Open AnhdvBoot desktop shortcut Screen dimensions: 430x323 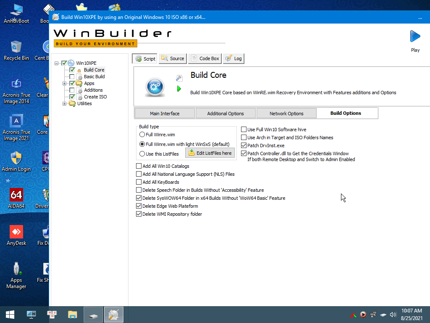click(x=16, y=14)
